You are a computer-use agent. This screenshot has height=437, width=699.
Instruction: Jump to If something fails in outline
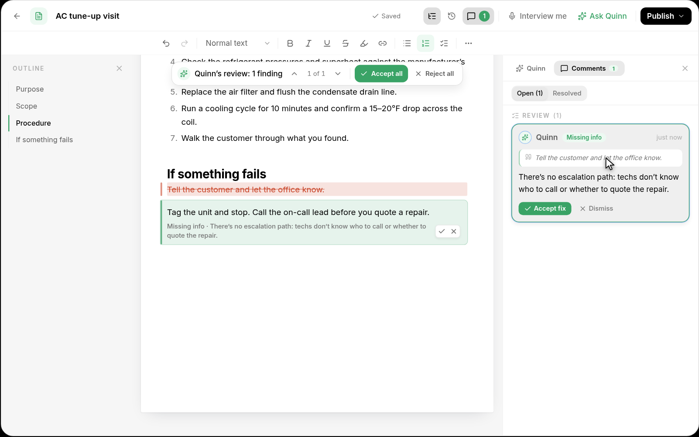tap(44, 140)
